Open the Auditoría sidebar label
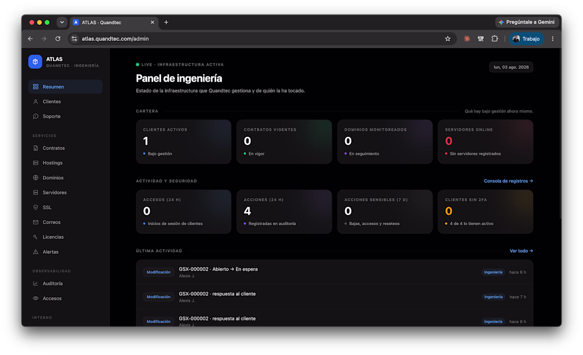The image size is (583, 355). [x=52, y=283]
